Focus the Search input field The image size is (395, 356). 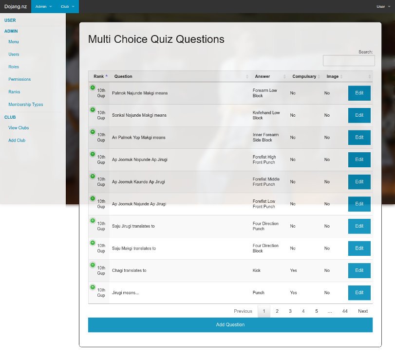(x=348, y=61)
